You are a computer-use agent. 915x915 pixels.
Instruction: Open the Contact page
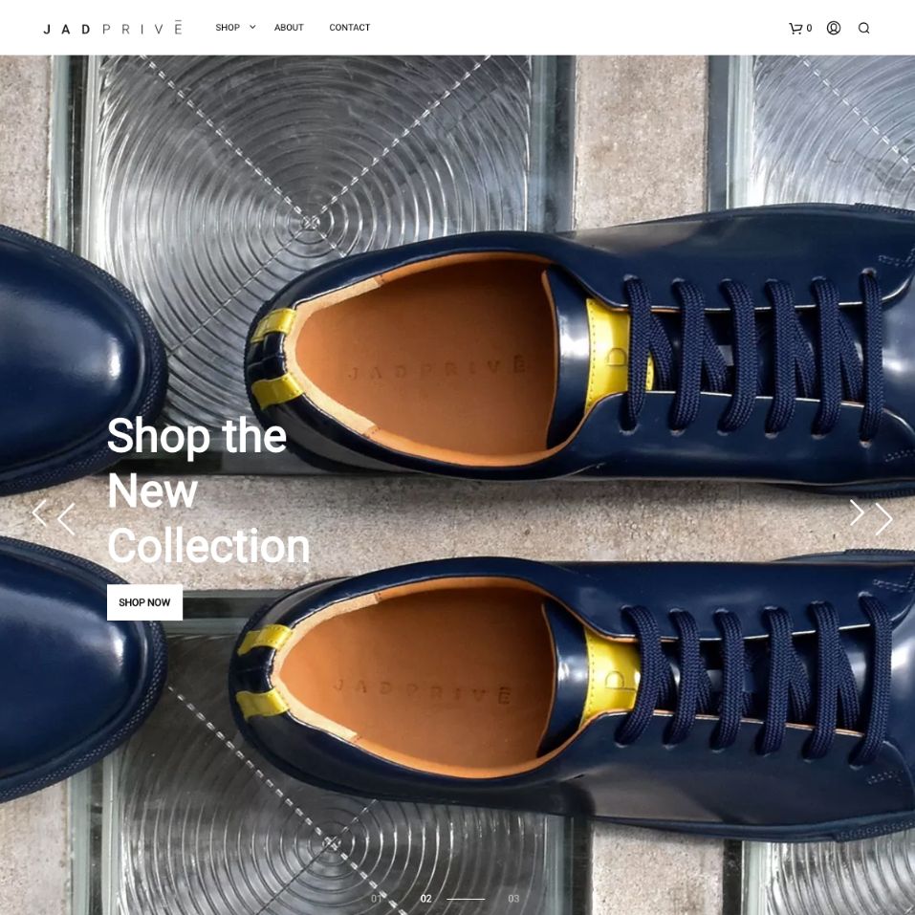pos(350,28)
